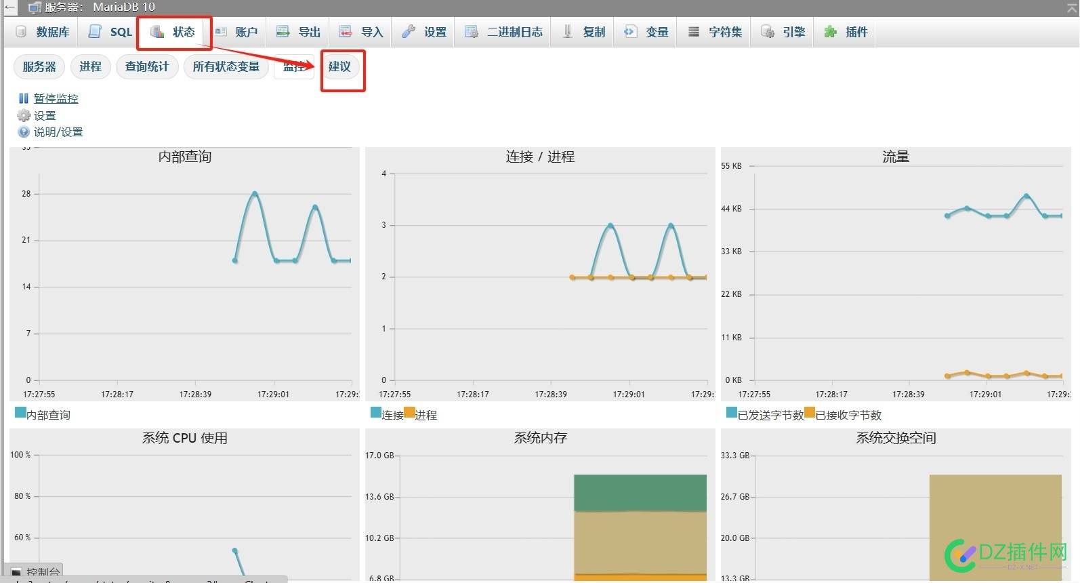This screenshot has width=1080, height=583.
Task: Open the 引擎 tab
Action: pos(783,32)
